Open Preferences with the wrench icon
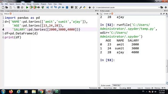This screenshot has height=94, width=168. (x=81, y=7)
